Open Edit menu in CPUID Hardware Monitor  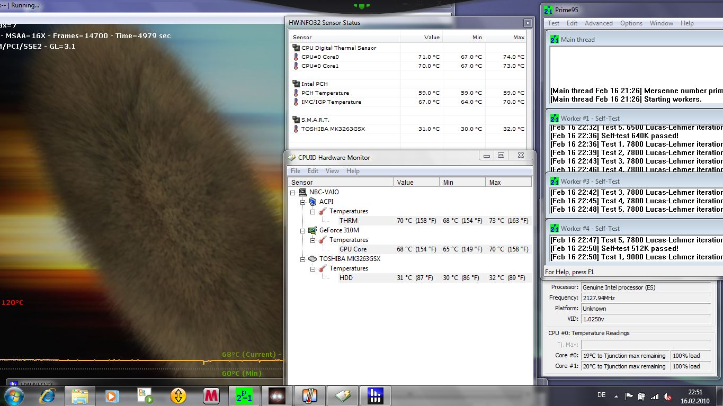[x=313, y=171]
